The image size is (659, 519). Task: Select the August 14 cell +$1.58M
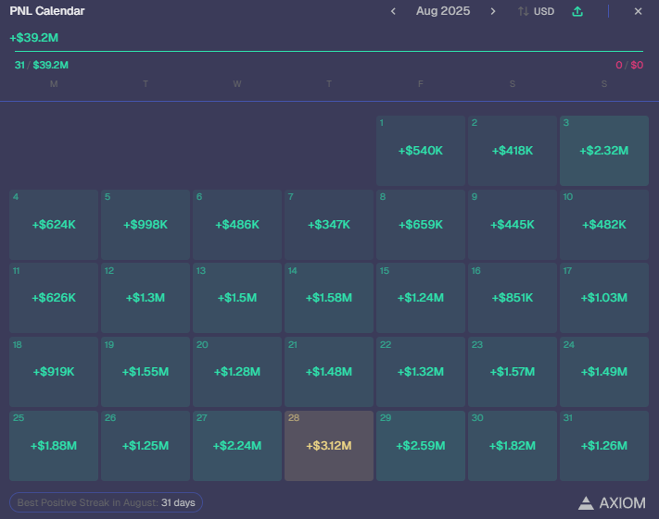click(329, 298)
